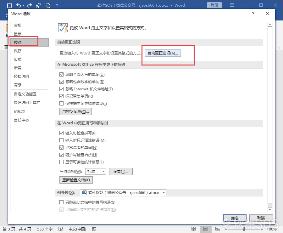Viewport: 283px width, 233px height.
Task: Click the 设置(T)... button
Action: [x=121, y=171]
